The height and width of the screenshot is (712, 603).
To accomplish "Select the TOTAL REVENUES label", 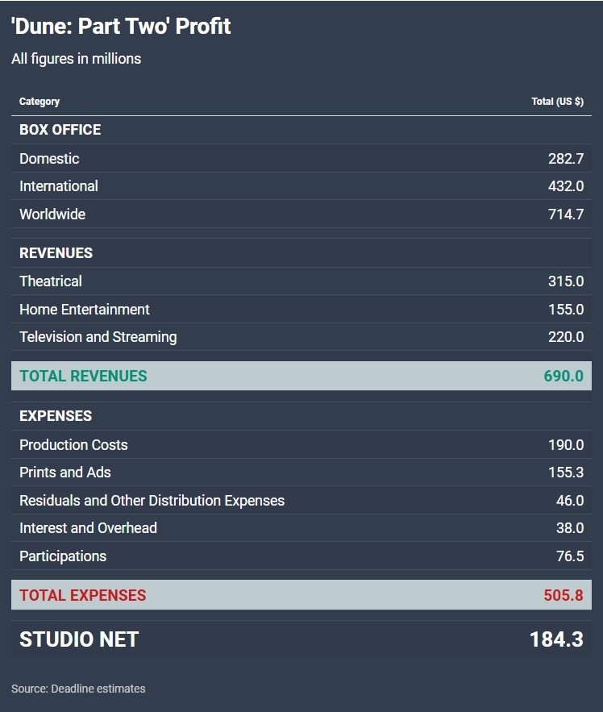I will click(83, 376).
